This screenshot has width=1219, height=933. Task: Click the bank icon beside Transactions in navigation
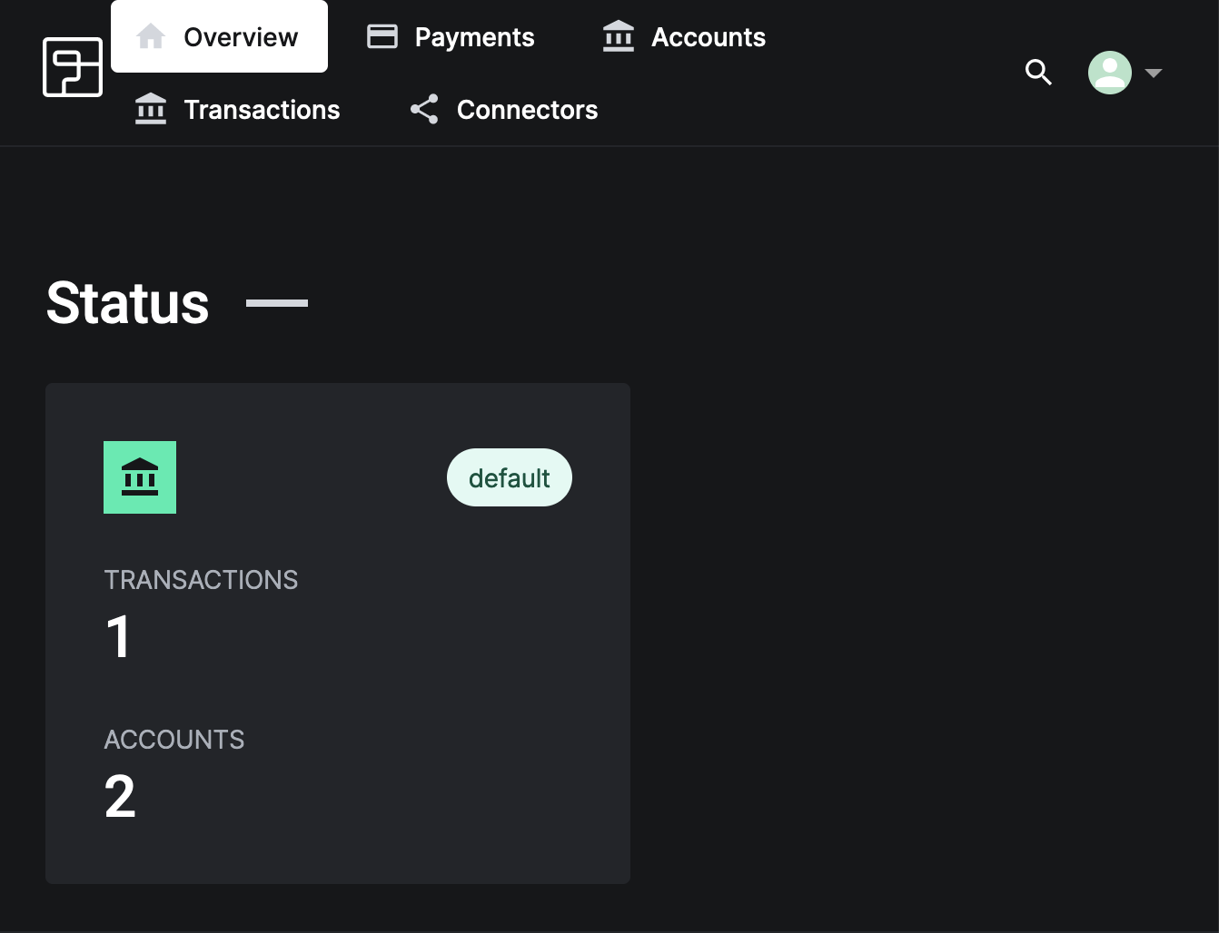click(x=151, y=109)
